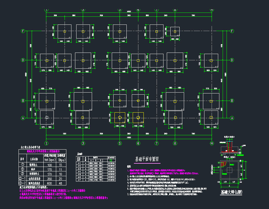
Task: Click the column marker at axis B-8
Action: [175, 101]
